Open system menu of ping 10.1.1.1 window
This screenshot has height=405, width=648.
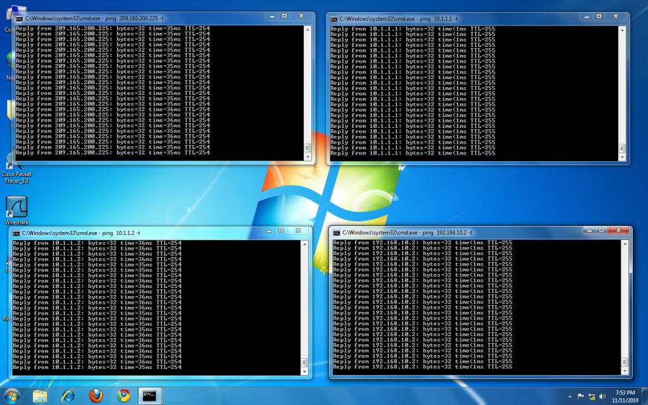333,20
